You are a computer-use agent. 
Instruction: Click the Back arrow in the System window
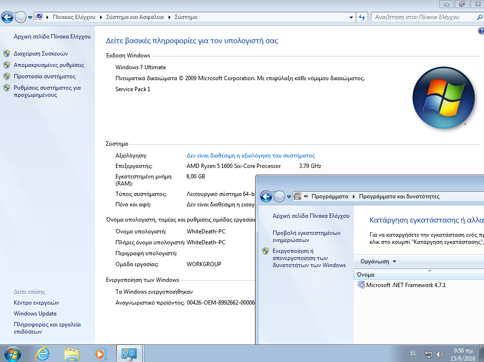click(x=8, y=17)
